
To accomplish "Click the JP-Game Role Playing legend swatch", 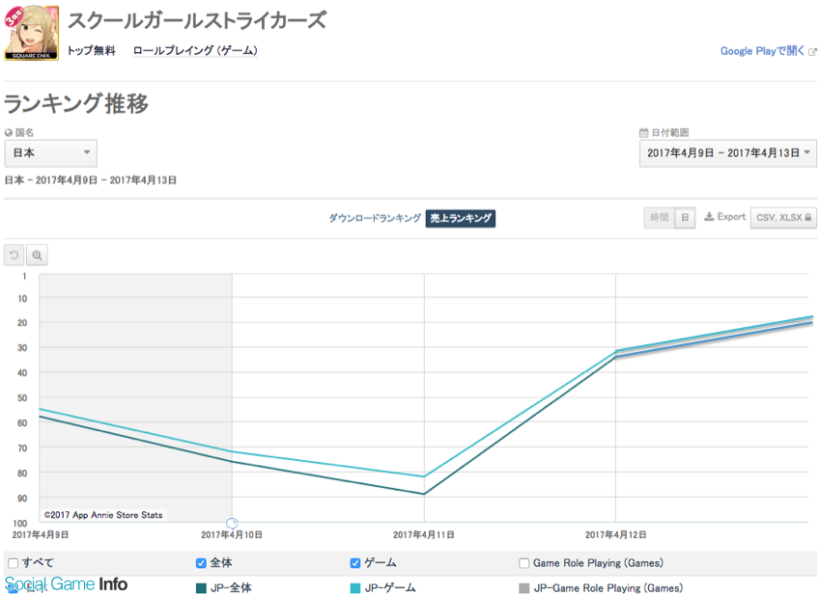I will pos(523,588).
